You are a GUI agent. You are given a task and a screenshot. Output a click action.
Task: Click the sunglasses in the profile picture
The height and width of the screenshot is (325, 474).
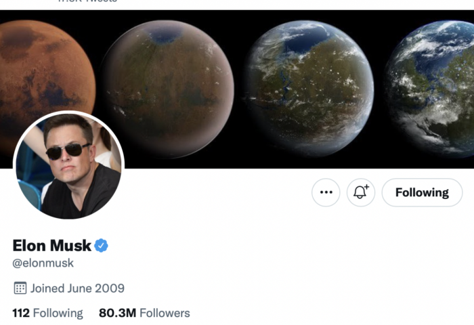tap(68, 150)
